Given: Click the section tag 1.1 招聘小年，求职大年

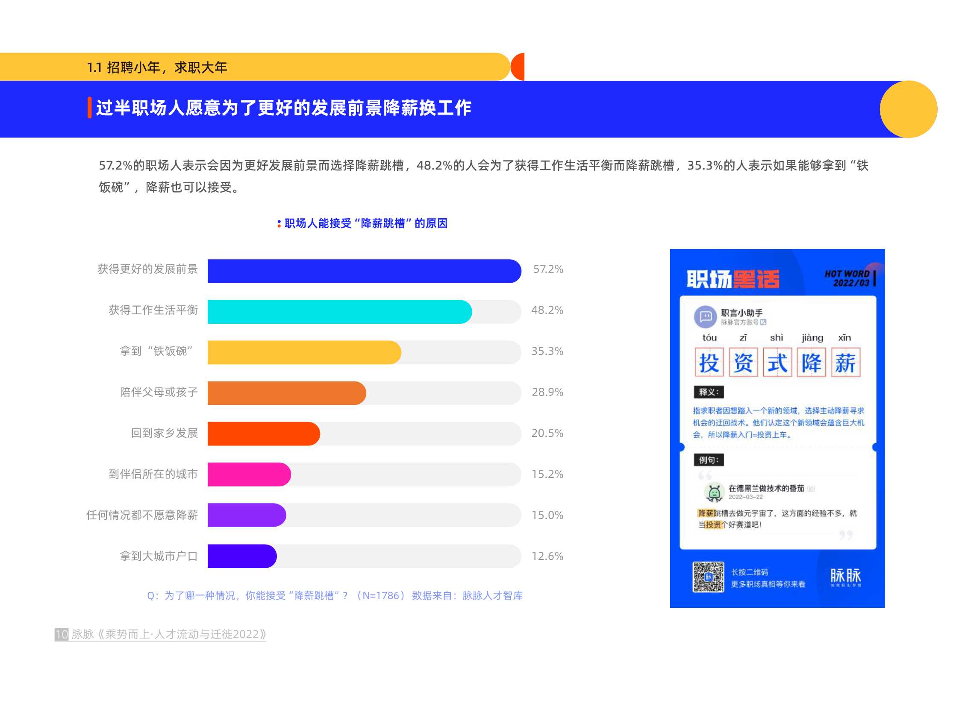Looking at the screenshot, I should click(x=157, y=67).
